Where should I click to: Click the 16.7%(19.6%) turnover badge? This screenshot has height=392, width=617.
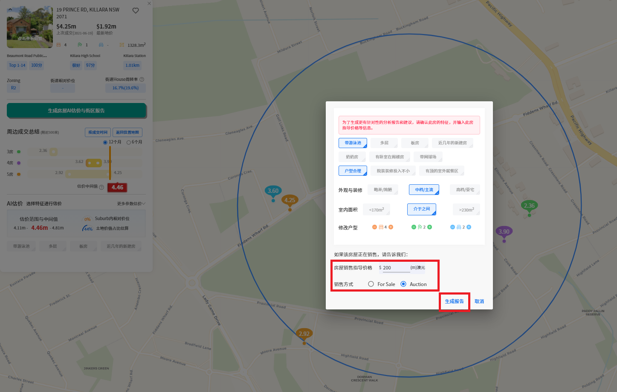125,88
